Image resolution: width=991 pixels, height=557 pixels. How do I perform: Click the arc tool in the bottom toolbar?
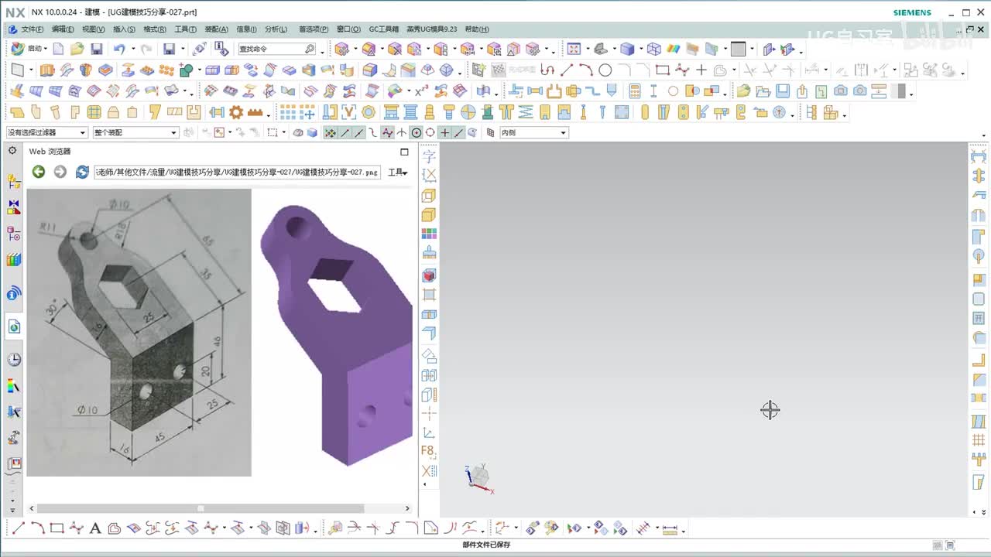(x=38, y=528)
